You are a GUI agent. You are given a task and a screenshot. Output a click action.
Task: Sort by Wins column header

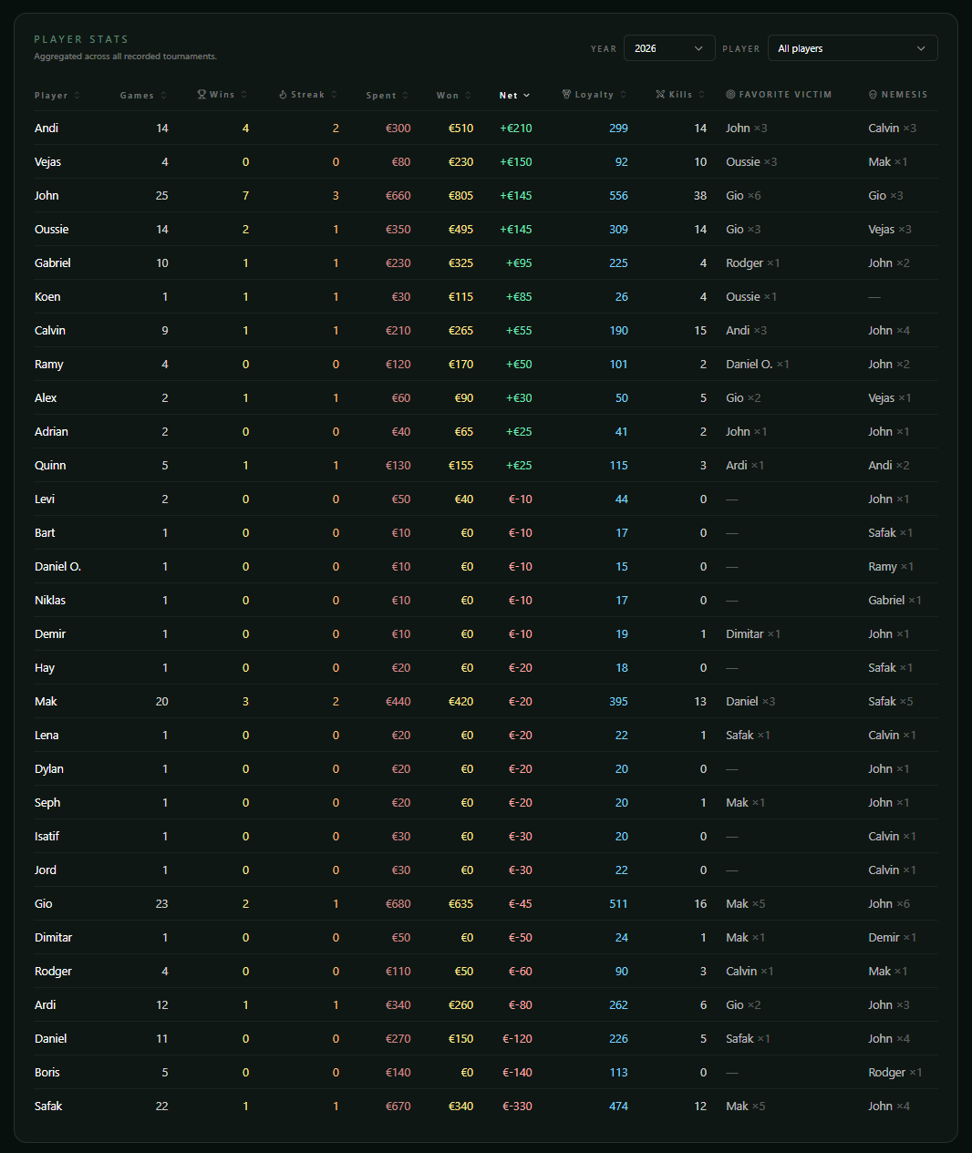point(222,95)
